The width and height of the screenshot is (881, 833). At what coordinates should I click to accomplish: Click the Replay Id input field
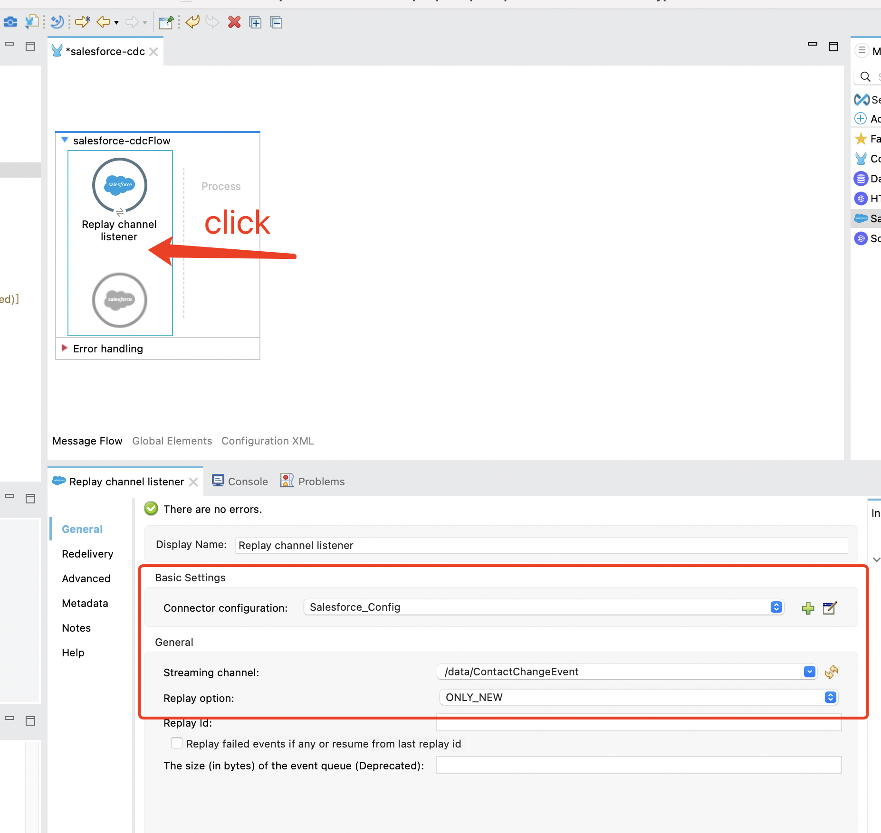(x=639, y=723)
